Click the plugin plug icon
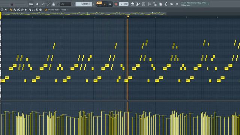The image size is (240, 135). click(x=172, y=4)
